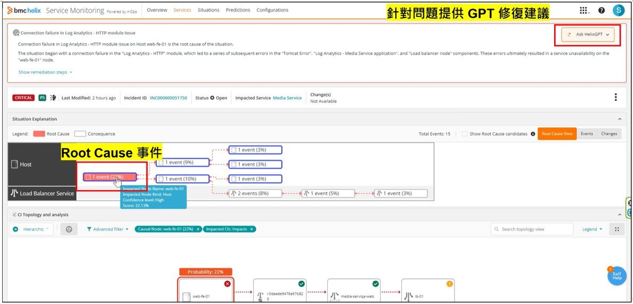This screenshot has height=304, width=633.
Task: Click the Total Events: 15 text
Action: pyautogui.click(x=434, y=134)
